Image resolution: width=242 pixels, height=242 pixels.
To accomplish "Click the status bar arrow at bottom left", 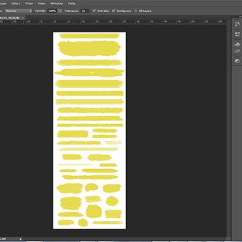I will pos(20,239).
